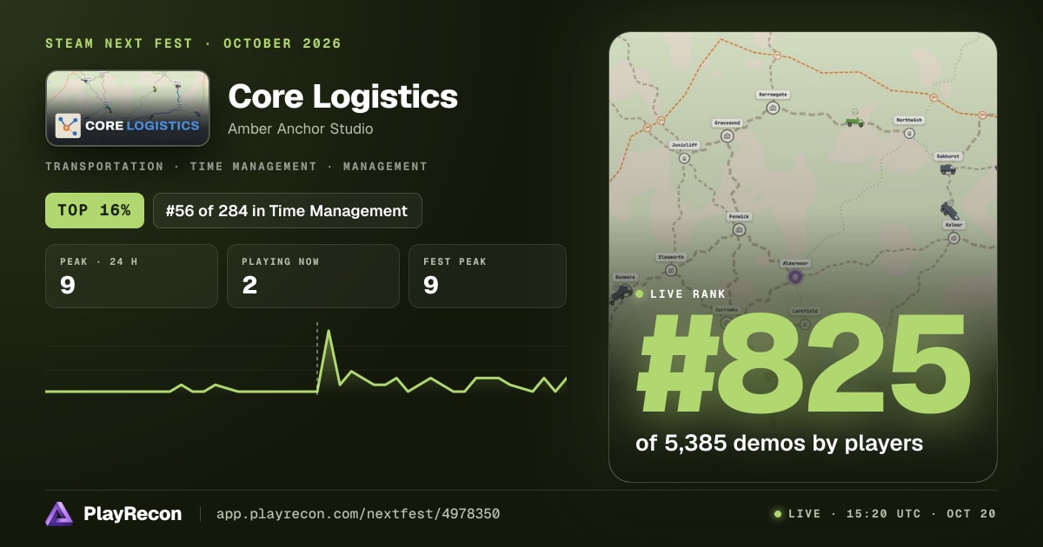Select the Kelmar city node on map
1043x547 pixels.
click(953, 238)
